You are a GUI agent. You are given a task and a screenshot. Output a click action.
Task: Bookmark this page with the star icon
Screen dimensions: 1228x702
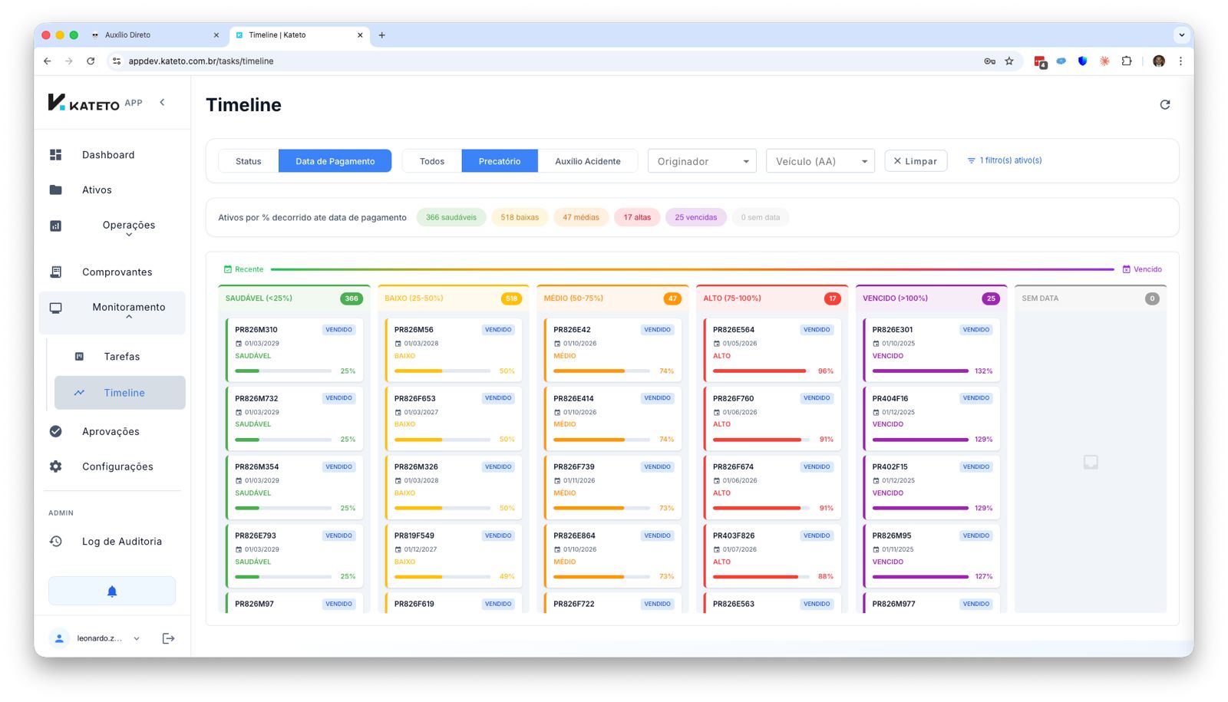tap(1009, 61)
